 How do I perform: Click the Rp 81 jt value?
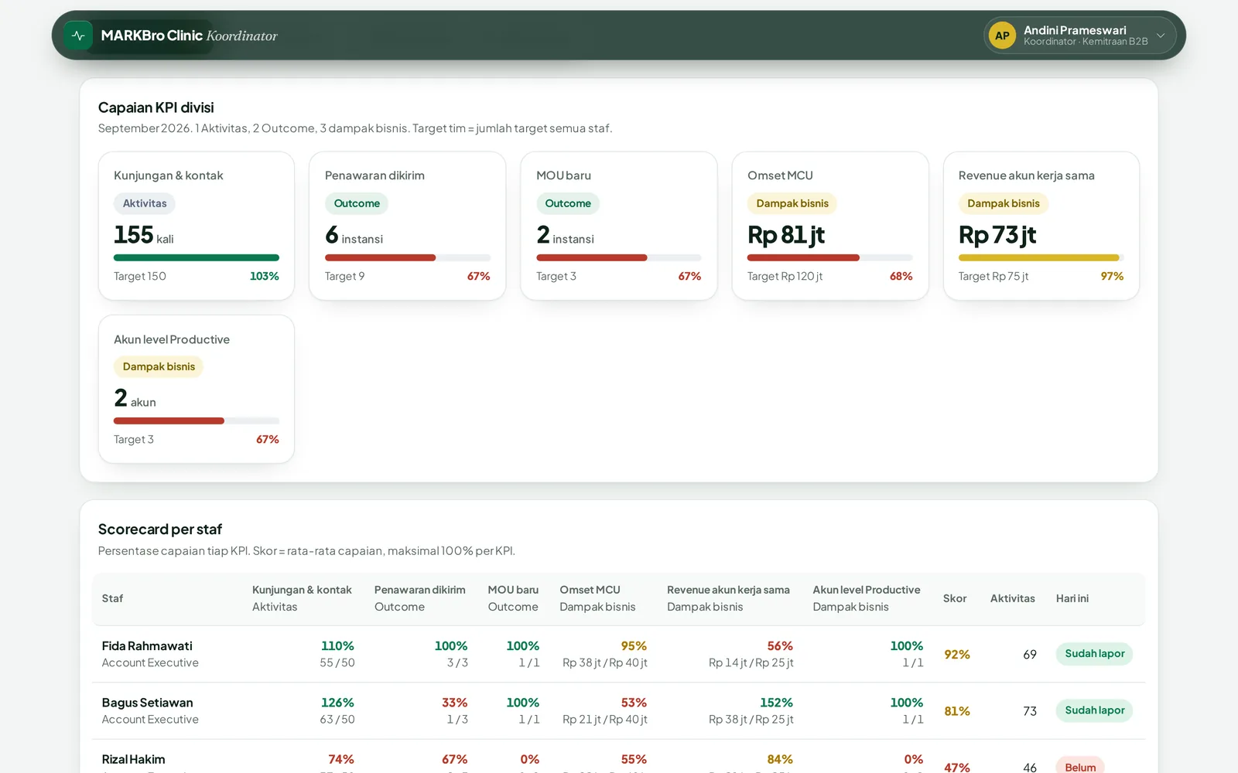coord(786,235)
